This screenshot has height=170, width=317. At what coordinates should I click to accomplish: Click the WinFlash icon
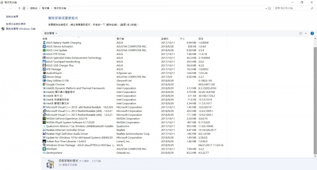(x=44, y=149)
